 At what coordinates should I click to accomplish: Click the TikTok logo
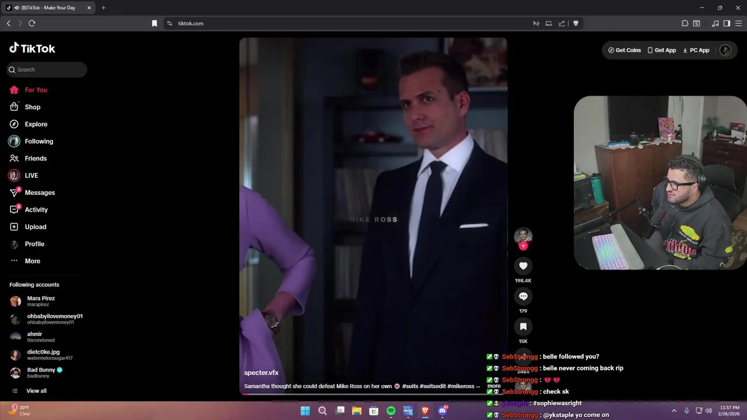pyautogui.click(x=32, y=48)
